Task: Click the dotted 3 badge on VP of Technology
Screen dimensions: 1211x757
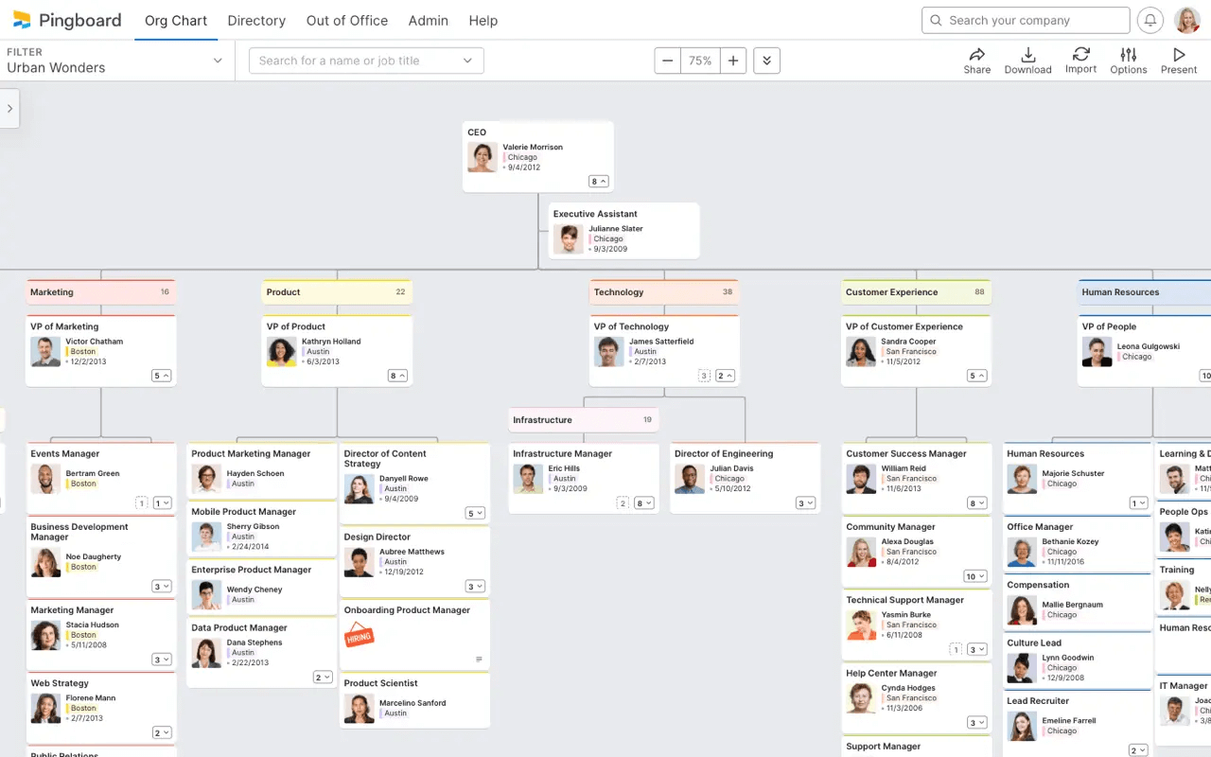Action: 704,376
